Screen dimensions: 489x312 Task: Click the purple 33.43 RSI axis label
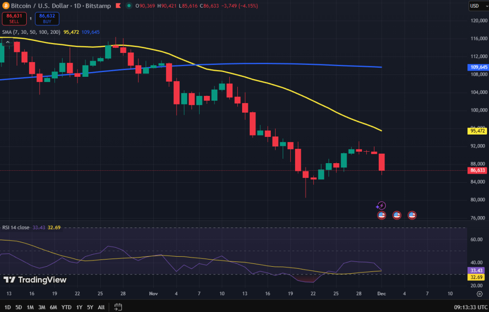(476, 270)
